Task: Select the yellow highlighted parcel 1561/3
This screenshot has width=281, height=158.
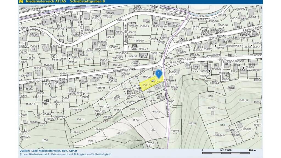Action: [147, 85]
